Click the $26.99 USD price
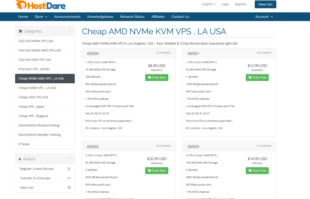 pyautogui.click(x=157, y=159)
